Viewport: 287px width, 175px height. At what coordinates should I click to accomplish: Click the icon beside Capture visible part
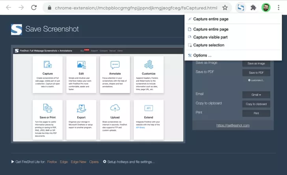coord(190,37)
